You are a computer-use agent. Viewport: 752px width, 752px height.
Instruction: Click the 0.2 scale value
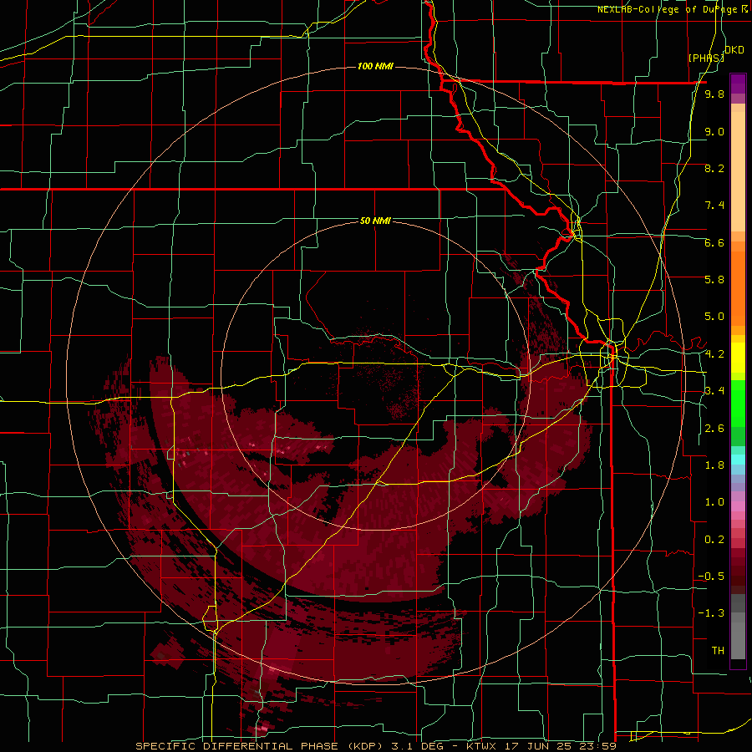(714, 539)
